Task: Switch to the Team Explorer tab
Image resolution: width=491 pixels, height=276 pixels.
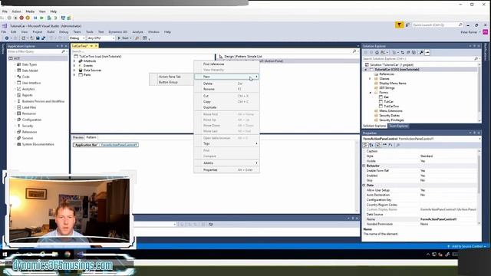Action: 398,126
